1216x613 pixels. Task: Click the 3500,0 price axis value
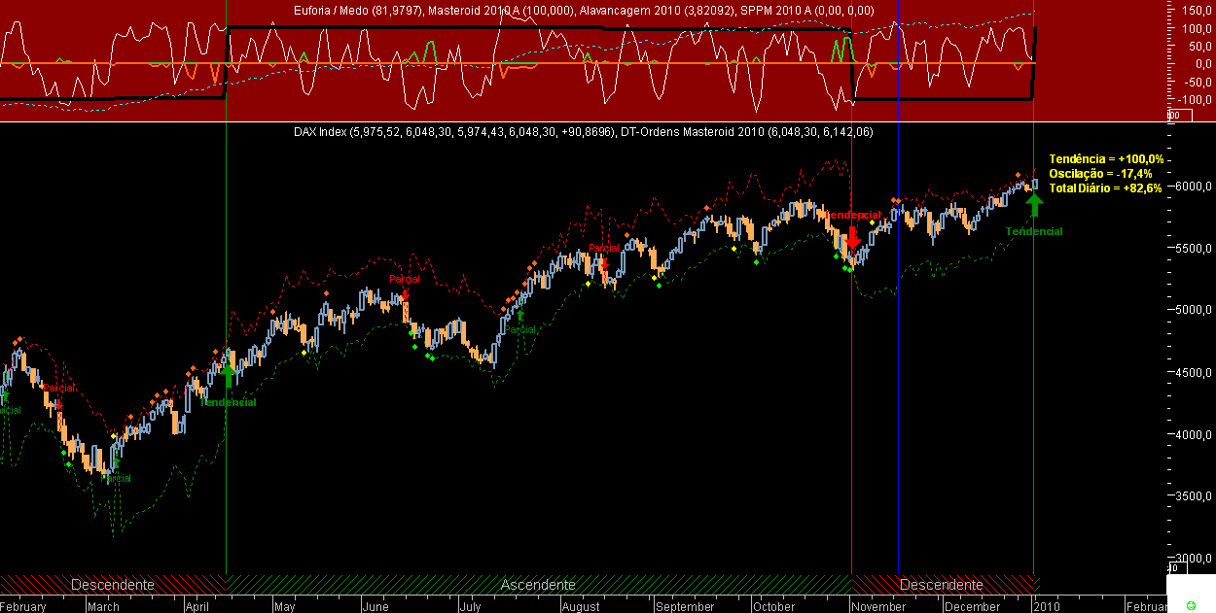[1194, 496]
